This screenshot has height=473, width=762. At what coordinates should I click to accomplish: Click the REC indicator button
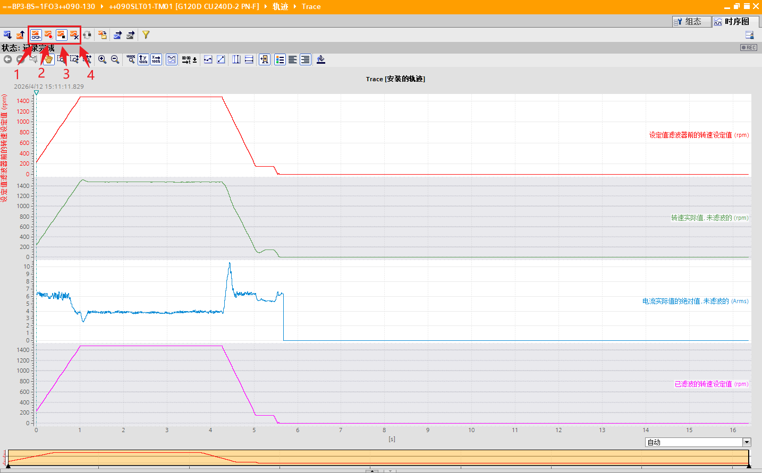748,48
